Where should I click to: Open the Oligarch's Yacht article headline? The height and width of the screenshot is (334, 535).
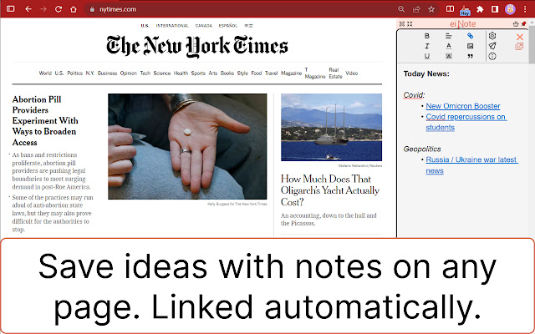click(x=330, y=190)
